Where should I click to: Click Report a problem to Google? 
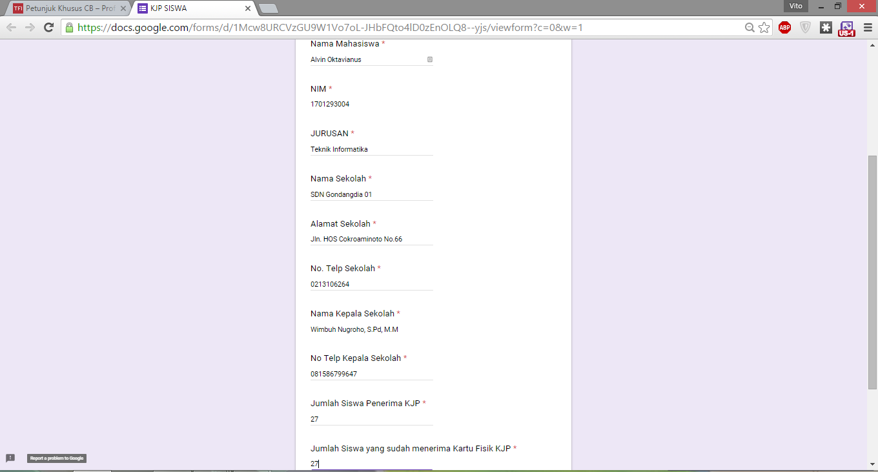click(57, 458)
